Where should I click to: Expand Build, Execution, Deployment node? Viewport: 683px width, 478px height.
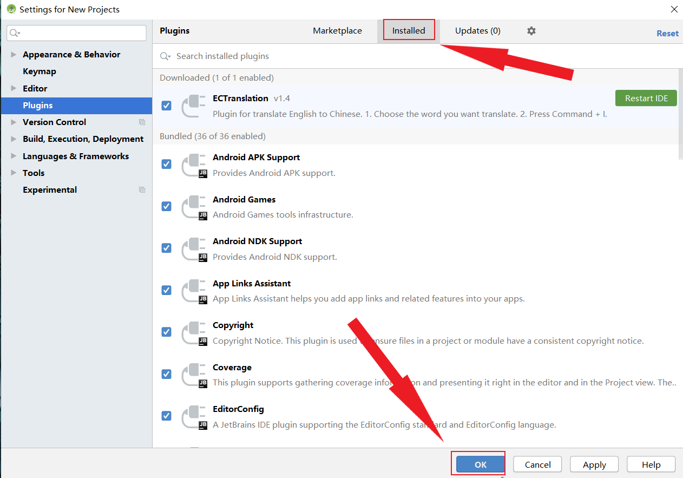(14, 139)
